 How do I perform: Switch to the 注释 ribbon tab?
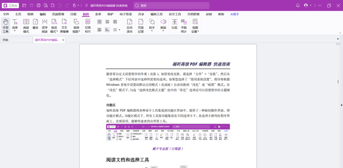tap(73, 14)
